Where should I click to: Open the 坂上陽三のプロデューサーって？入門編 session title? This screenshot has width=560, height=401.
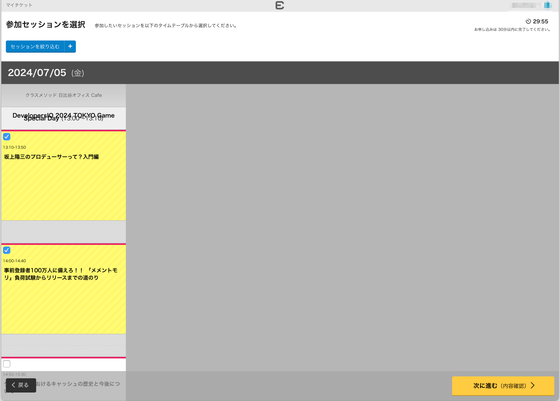pos(51,157)
